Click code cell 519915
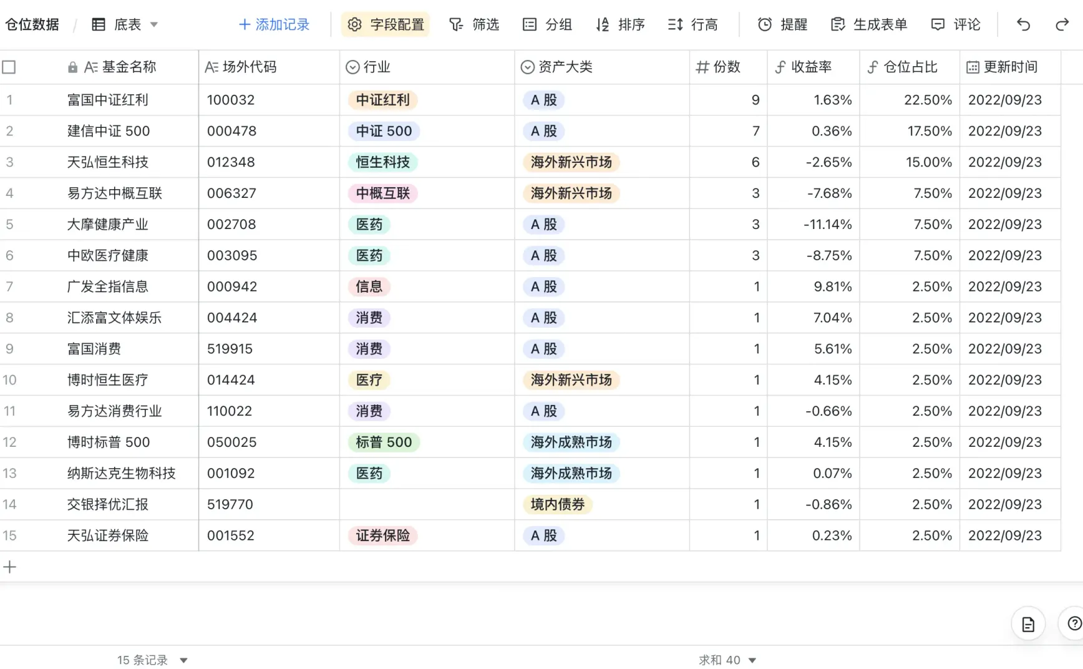Viewport: 1083px width, 669px height. tap(269, 349)
